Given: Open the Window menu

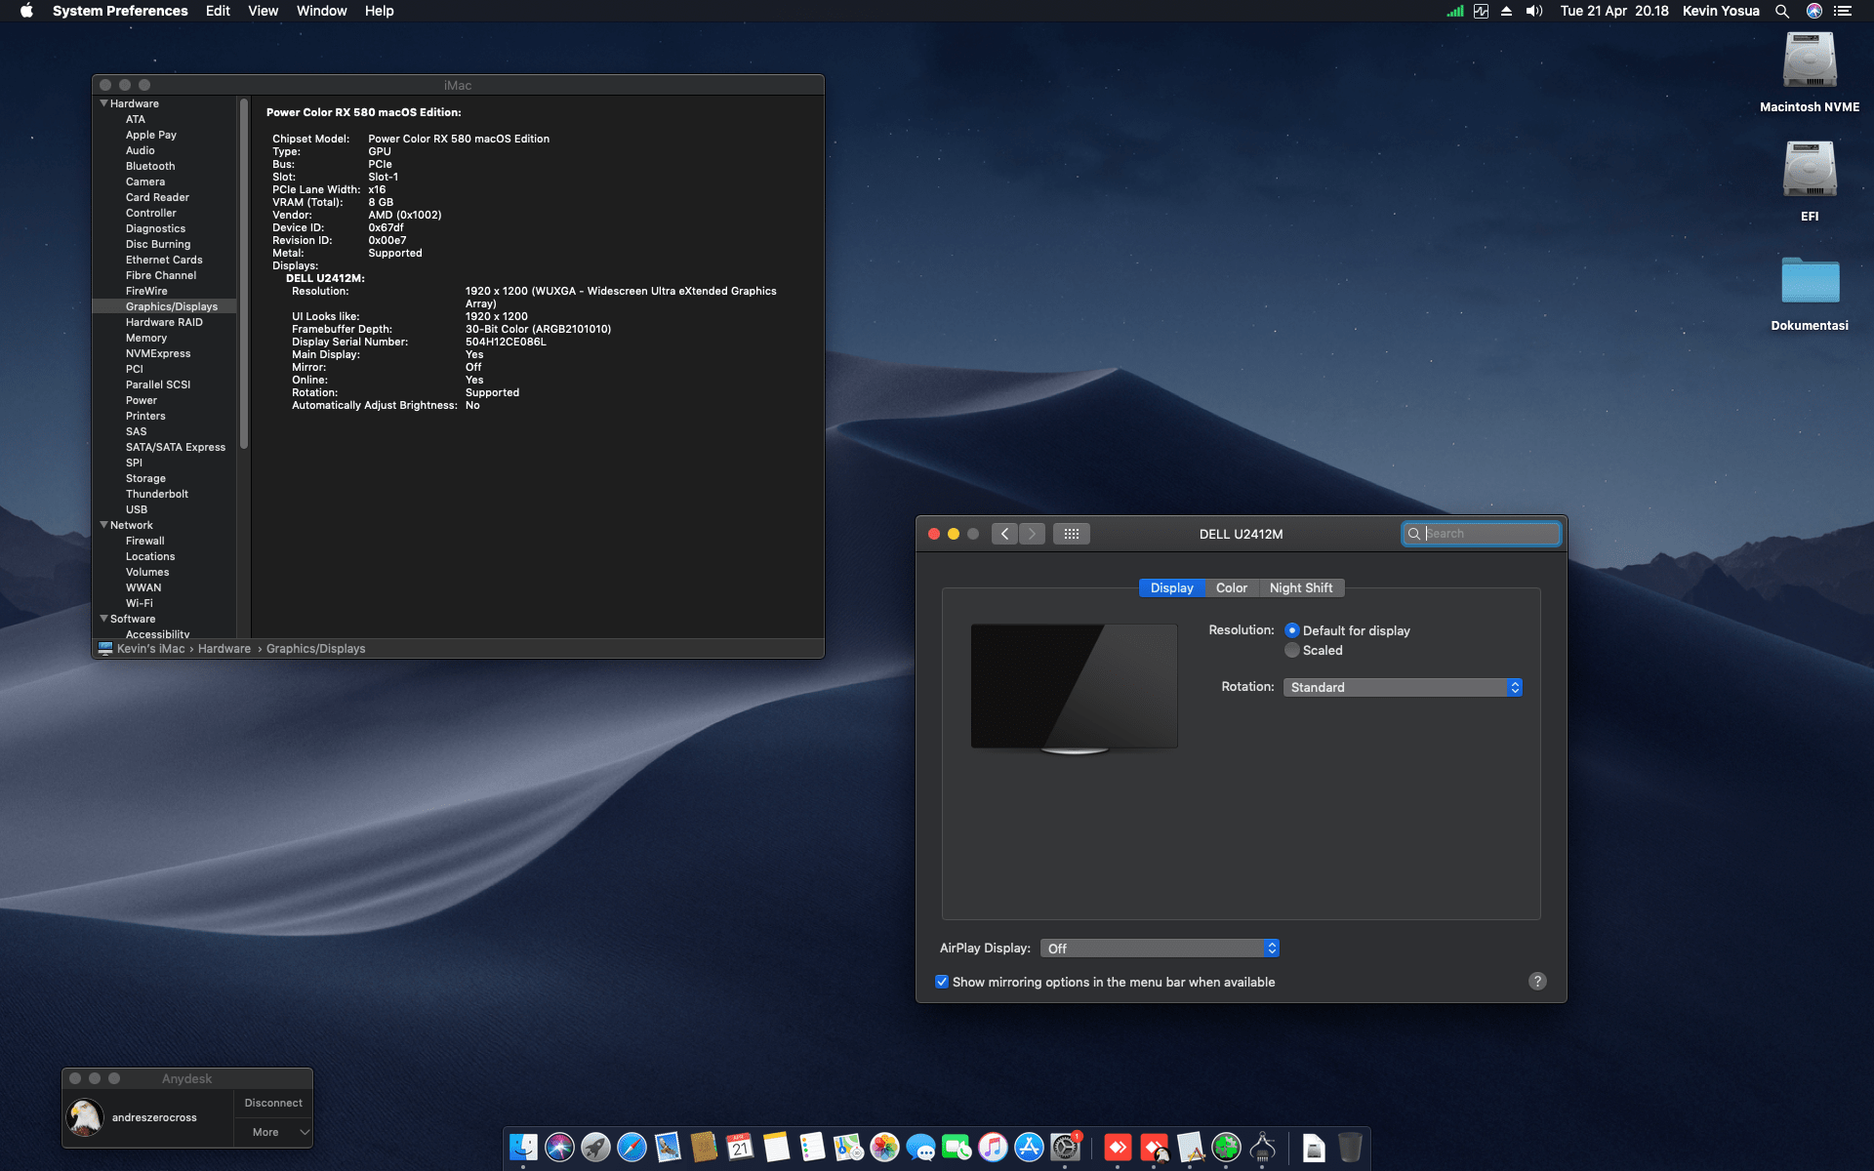Looking at the screenshot, I should point(321,11).
